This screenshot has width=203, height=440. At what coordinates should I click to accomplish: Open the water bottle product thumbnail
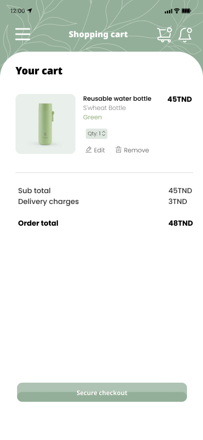tap(45, 124)
